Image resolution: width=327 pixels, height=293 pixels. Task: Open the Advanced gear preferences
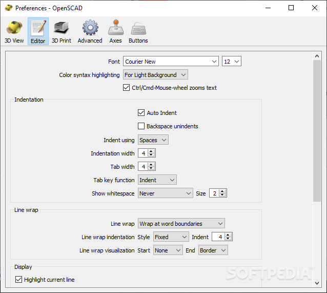coord(90,31)
